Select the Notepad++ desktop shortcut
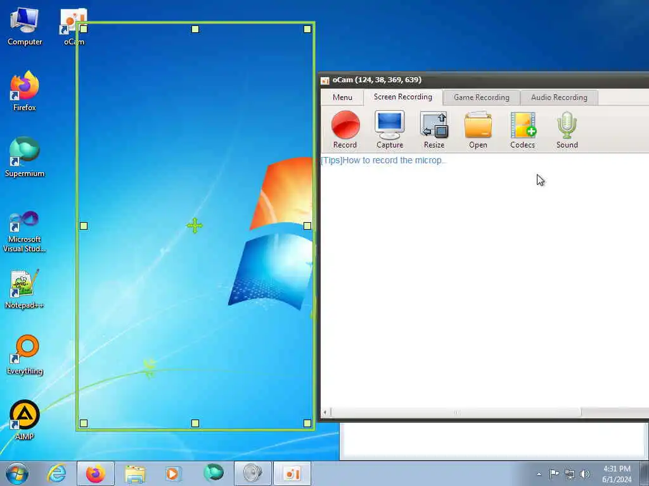The image size is (649, 486). coord(25,289)
